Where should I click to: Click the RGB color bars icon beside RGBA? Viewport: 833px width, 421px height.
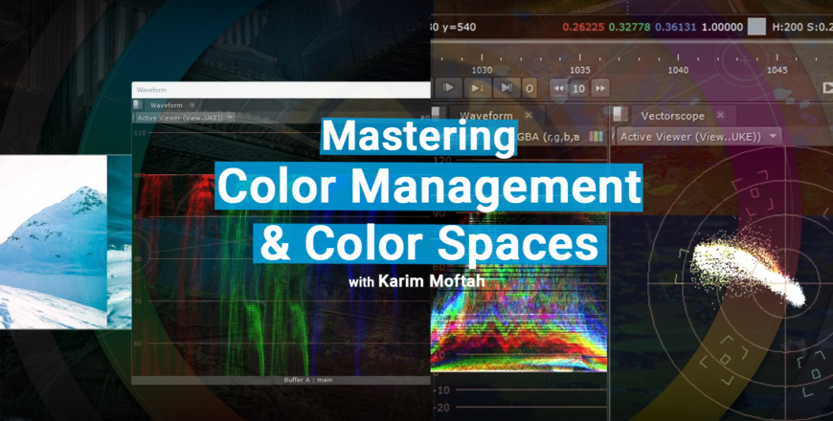point(597,137)
